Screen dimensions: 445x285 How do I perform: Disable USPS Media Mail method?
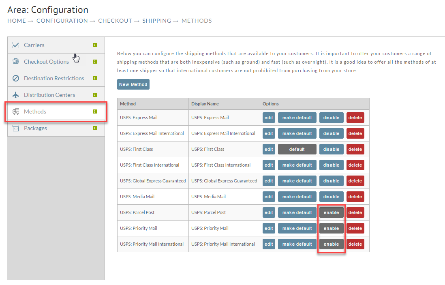331,197
